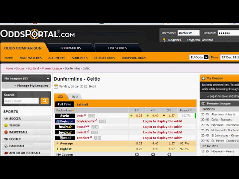239x179 pixels.
Task: Click the Register link
Action: [x=175, y=40]
